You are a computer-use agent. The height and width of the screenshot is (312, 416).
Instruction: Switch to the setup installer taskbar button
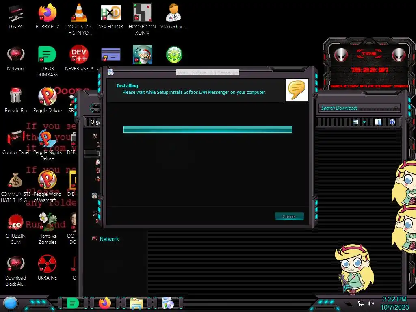pyautogui.click(x=168, y=303)
